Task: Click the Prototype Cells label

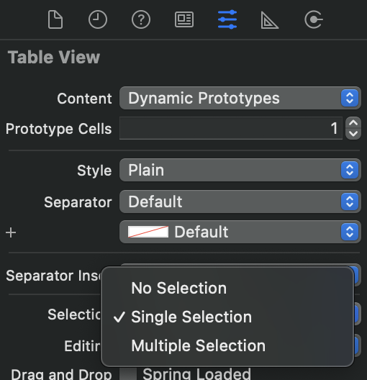Action: 58,128
